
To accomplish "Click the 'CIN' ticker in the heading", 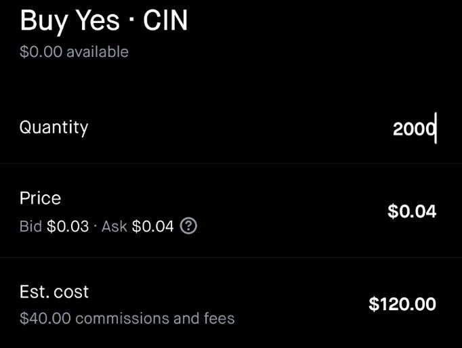I will (x=165, y=22).
